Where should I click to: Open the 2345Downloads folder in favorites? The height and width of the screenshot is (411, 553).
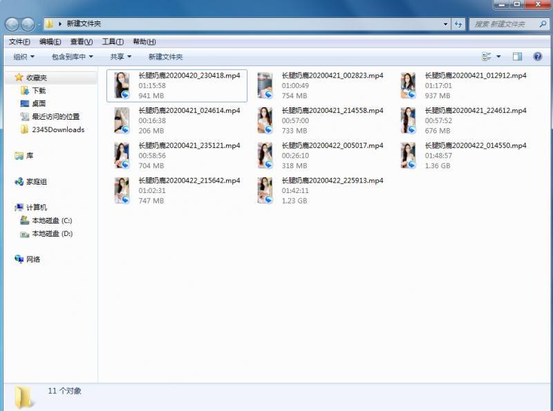tap(57, 129)
